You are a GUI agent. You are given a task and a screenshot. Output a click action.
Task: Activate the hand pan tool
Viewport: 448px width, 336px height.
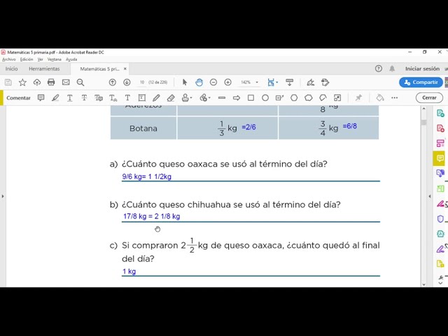click(199, 83)
